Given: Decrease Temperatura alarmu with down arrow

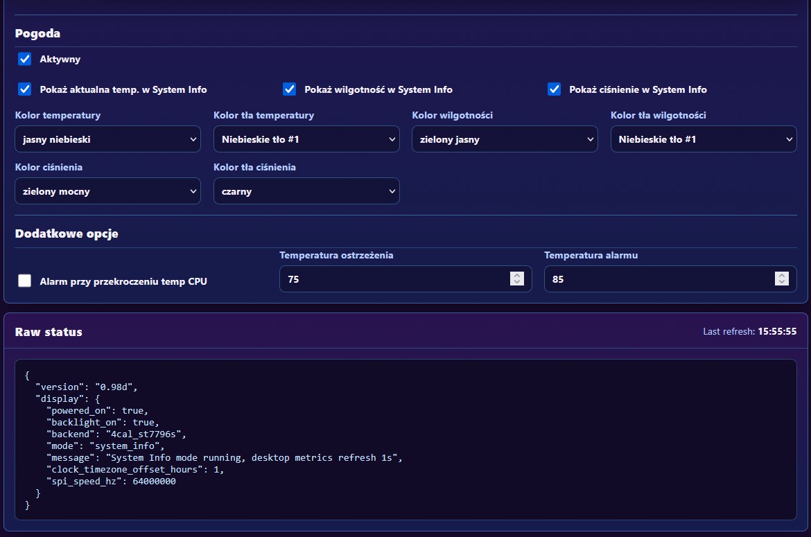Looking at the screenshot, I should pos(781,282).
